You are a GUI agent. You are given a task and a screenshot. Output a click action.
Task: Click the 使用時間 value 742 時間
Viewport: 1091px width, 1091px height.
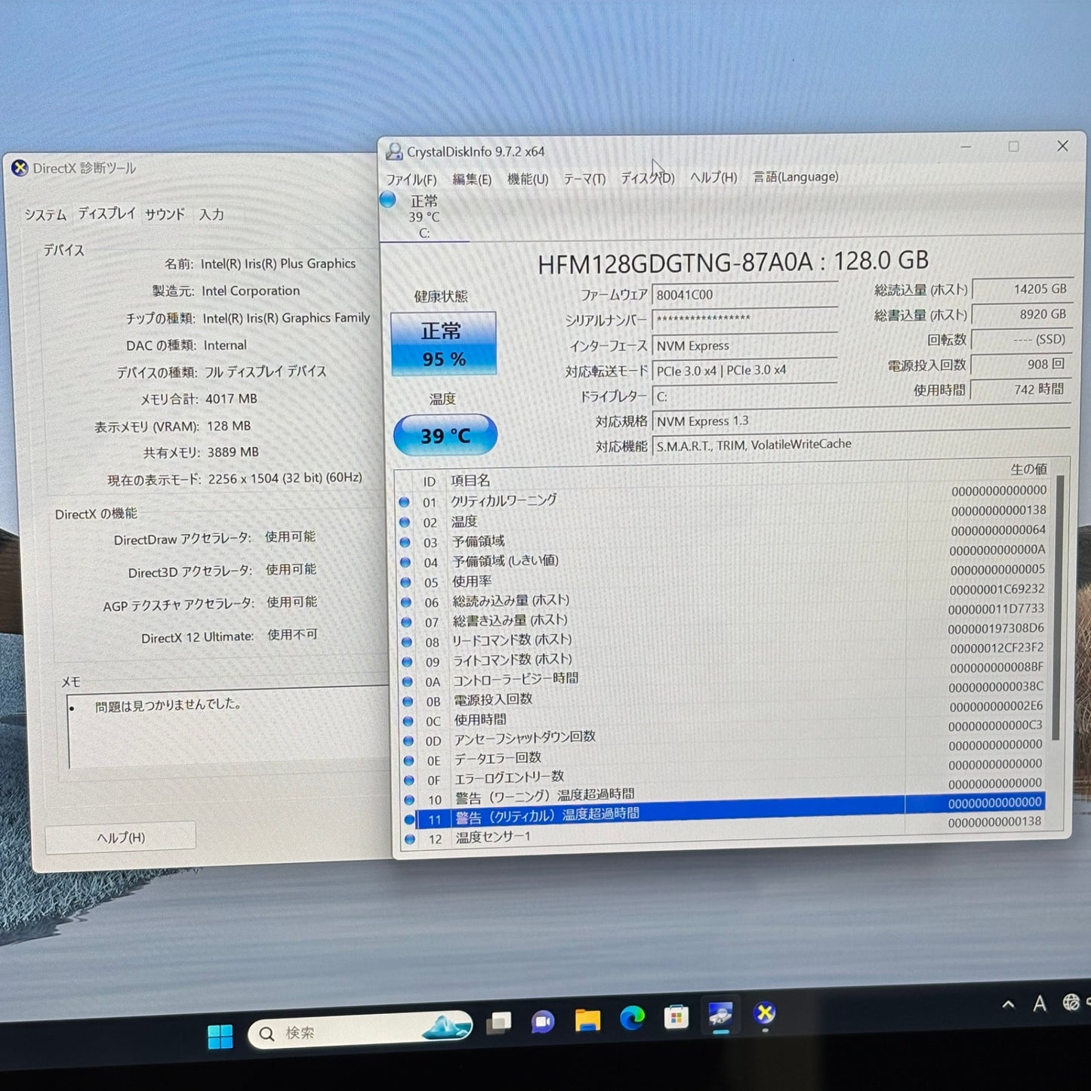pyautogui.click(x=1021, y=389)
